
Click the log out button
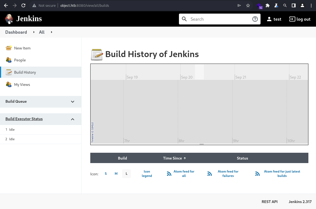coord(300,19)
